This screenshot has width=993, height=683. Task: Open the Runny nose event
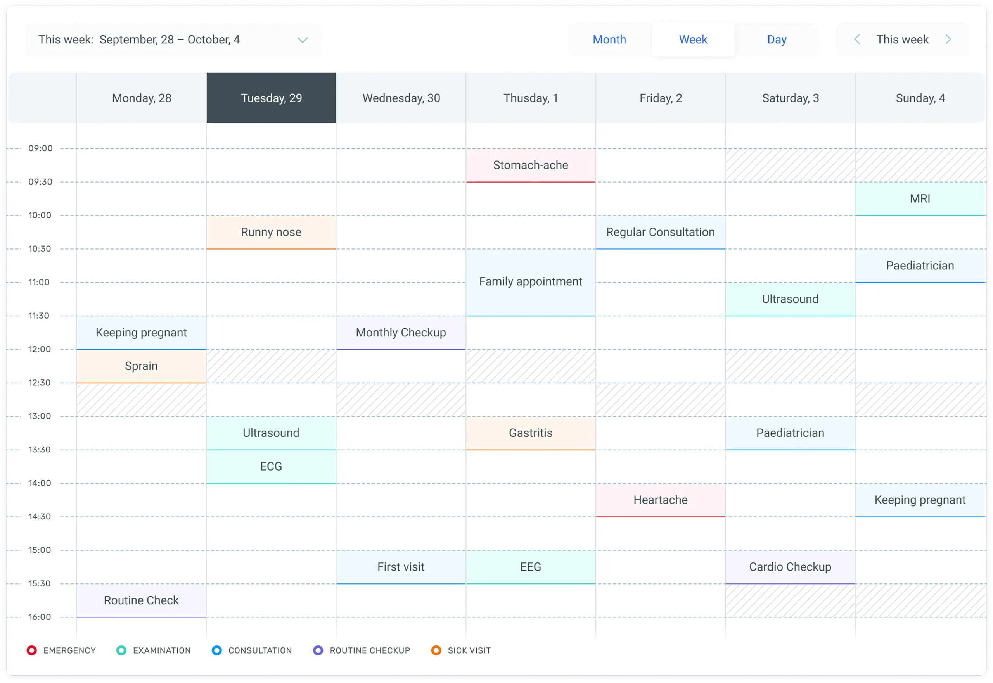point(271,232)
